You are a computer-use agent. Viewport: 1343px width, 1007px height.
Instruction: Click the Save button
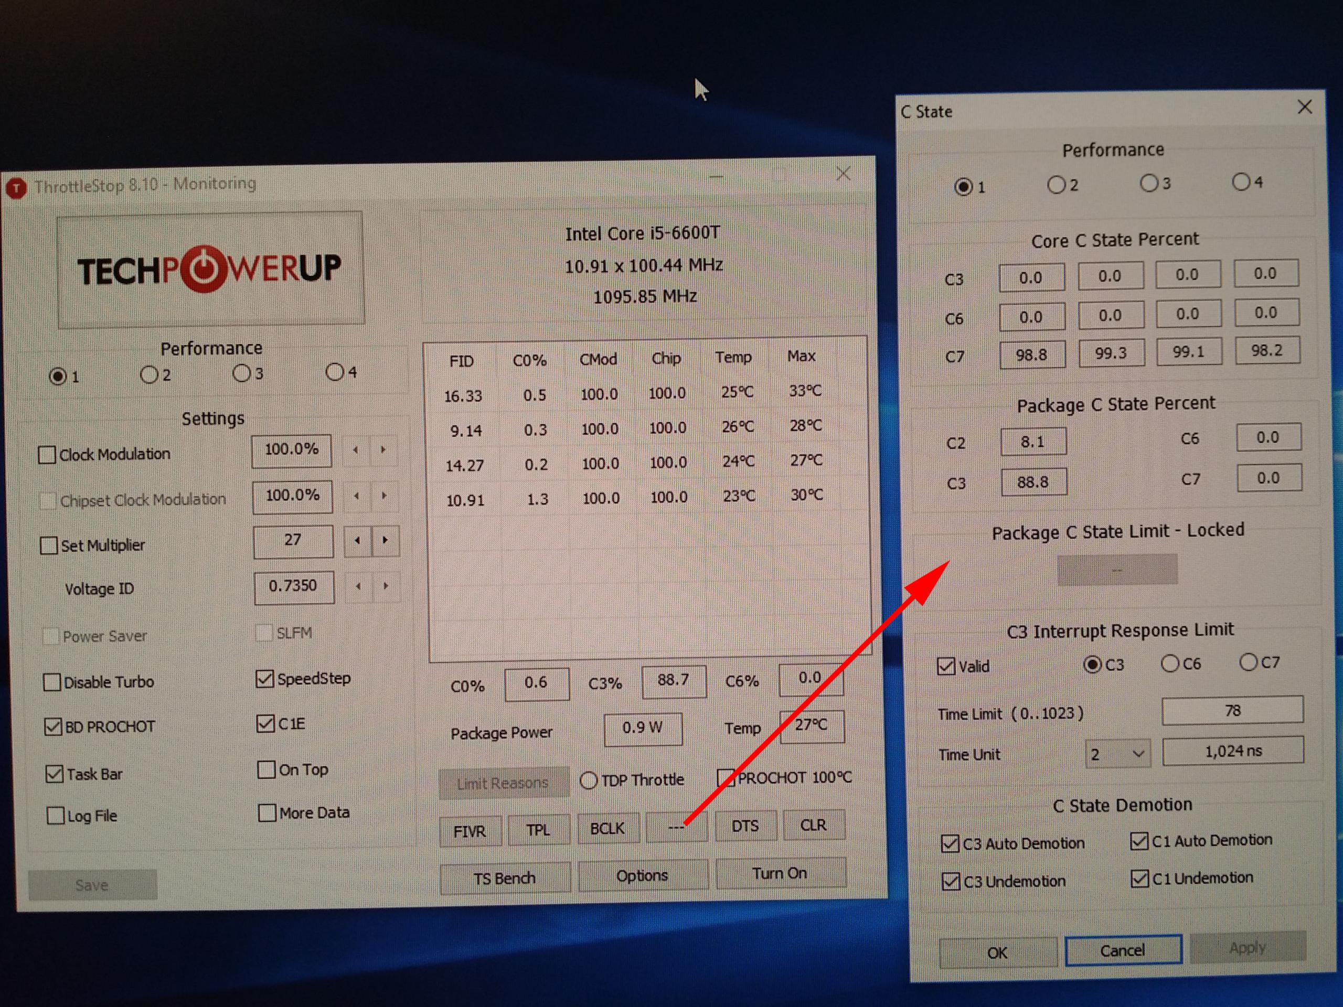(x=92, y=885)
